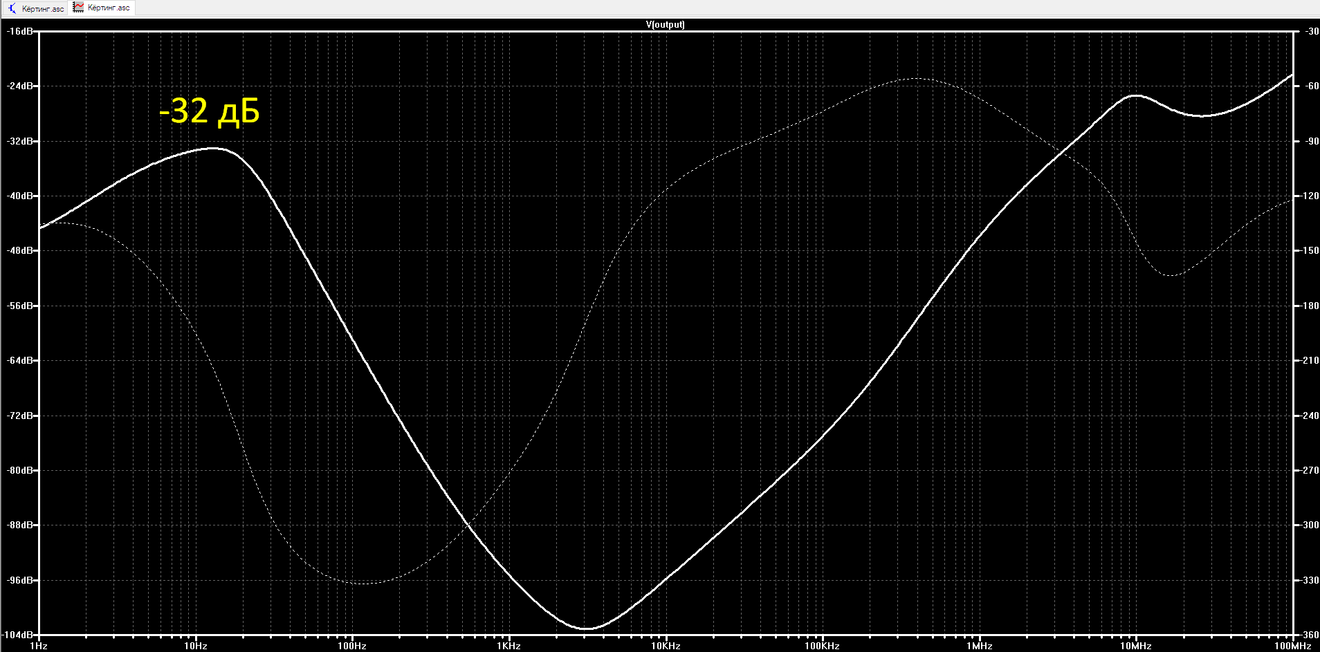Image resolution: width=1320 pixels, height=652 pixels.
Task: Pick the 1KHz frequency axis label
Action: (508, 646)
